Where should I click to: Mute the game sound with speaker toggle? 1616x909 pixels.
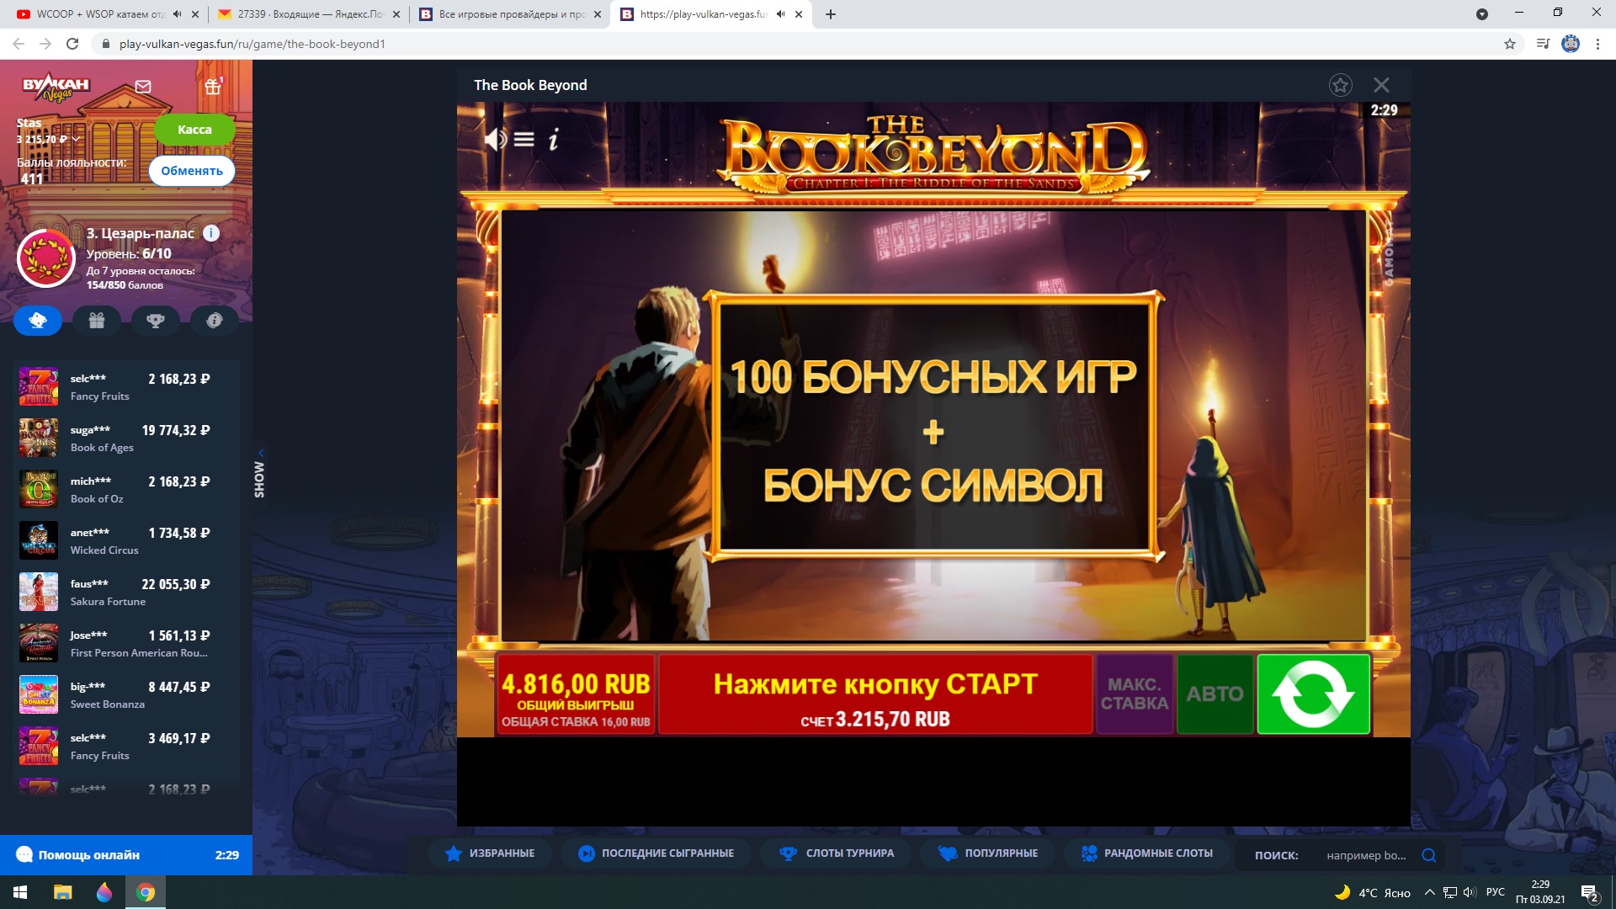click(x=493, y=139)
